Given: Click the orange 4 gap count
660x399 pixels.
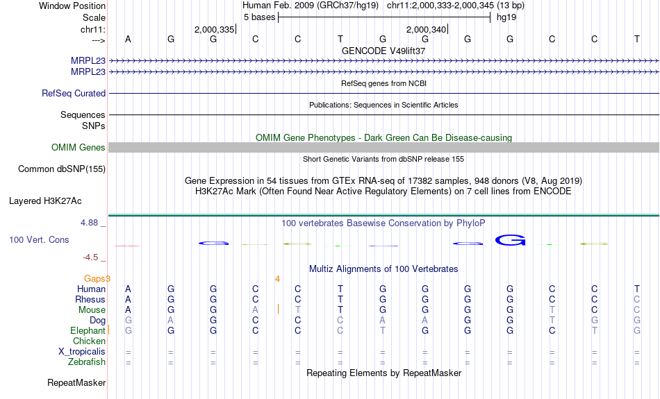Looking at the screenshot, I should pos(277,279).
